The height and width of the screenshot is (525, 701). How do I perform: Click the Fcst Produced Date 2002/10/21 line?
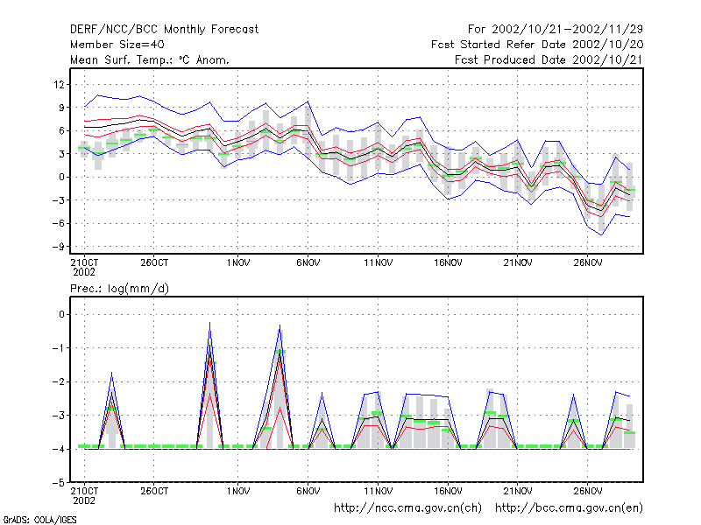(549, 59)
